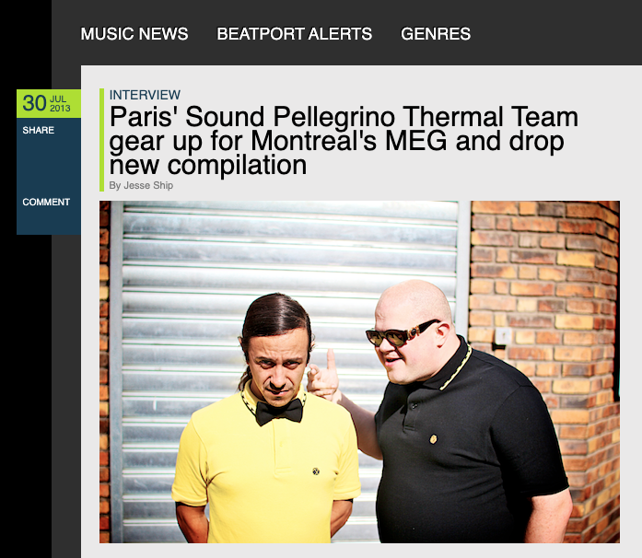This screenshot has height=558, width=642.
Task: Click the black bow tie in photo
Action: (279, 412)
